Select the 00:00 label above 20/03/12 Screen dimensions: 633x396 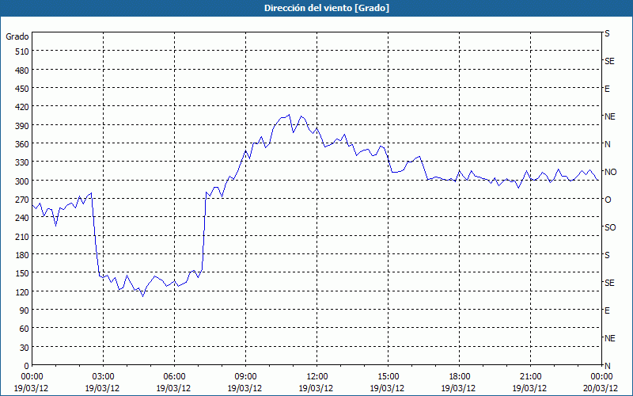(601, 377)
